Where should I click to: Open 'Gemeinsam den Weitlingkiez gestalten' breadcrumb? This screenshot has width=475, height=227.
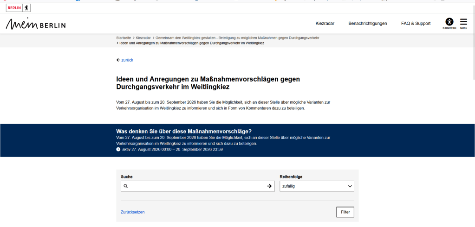tap(237, 38)
